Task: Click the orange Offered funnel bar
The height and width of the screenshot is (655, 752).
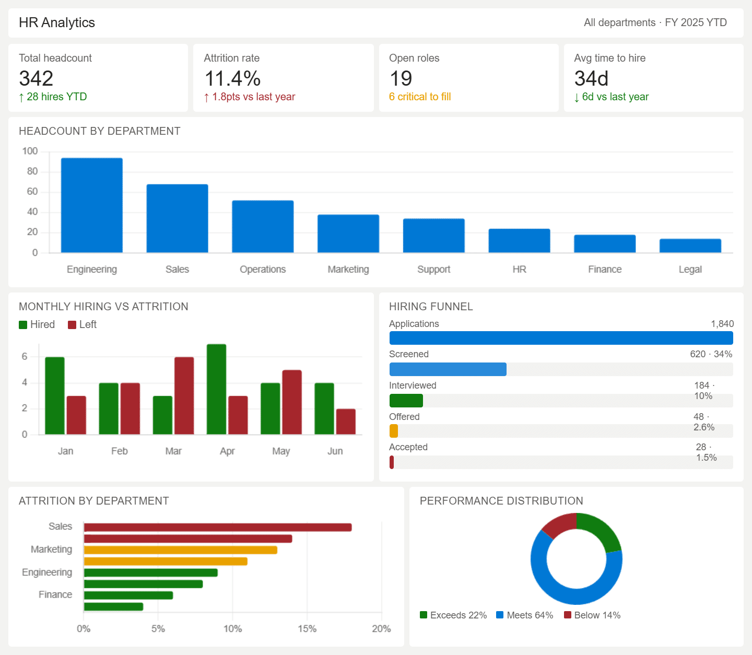Action: [x=394, y=431]
